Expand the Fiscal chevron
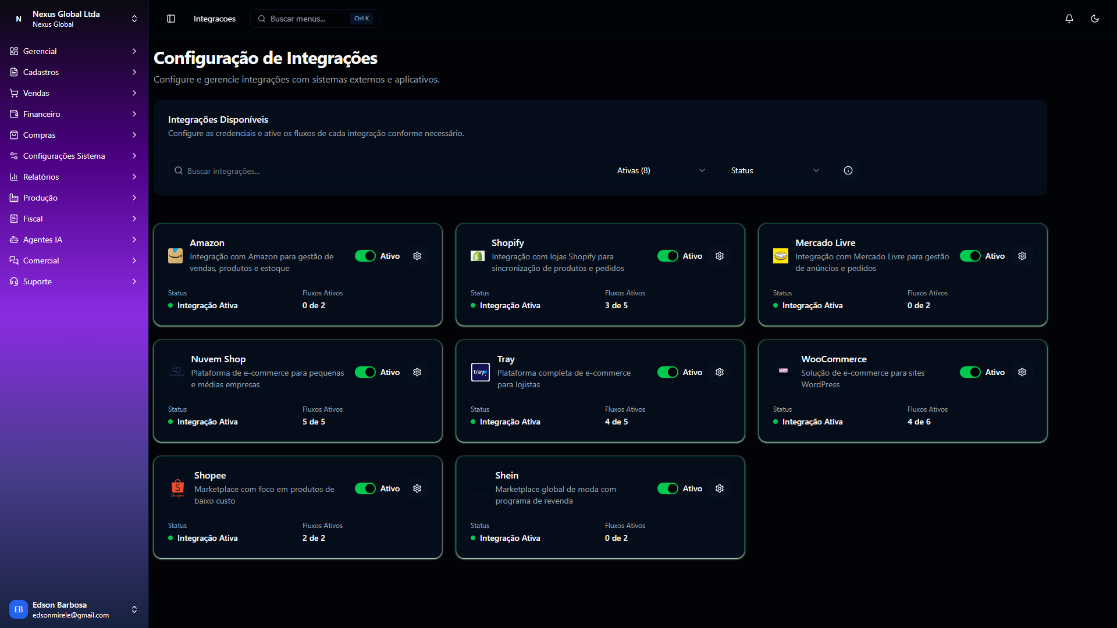Viewport: 1117px width, 628px height. click(134, 219)
